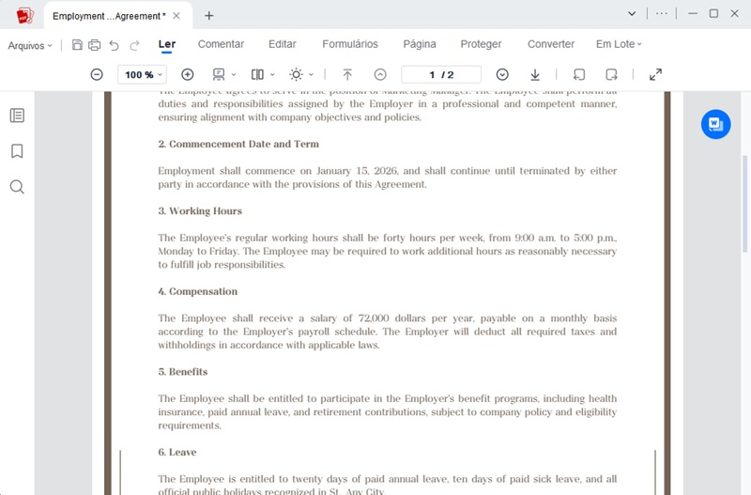Image resolution: width=751 pixels, height=495 pixels.
Task: Switch to the Converter tab
Action: [551, 44]
